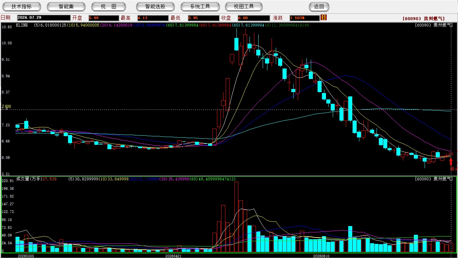Open the 视图工具 menu
This screenshot has height=258, width=458.
(244, 6)
